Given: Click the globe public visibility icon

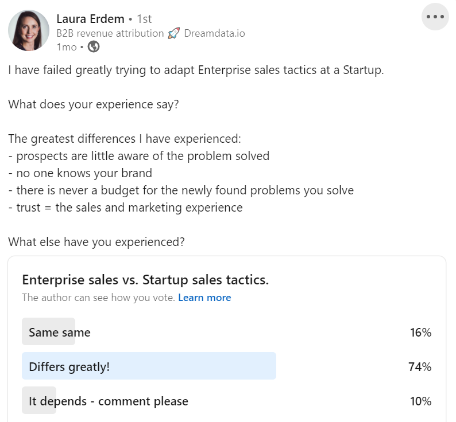Looking at the screenshot, I should pyautogui.click(x=94, y=47).
